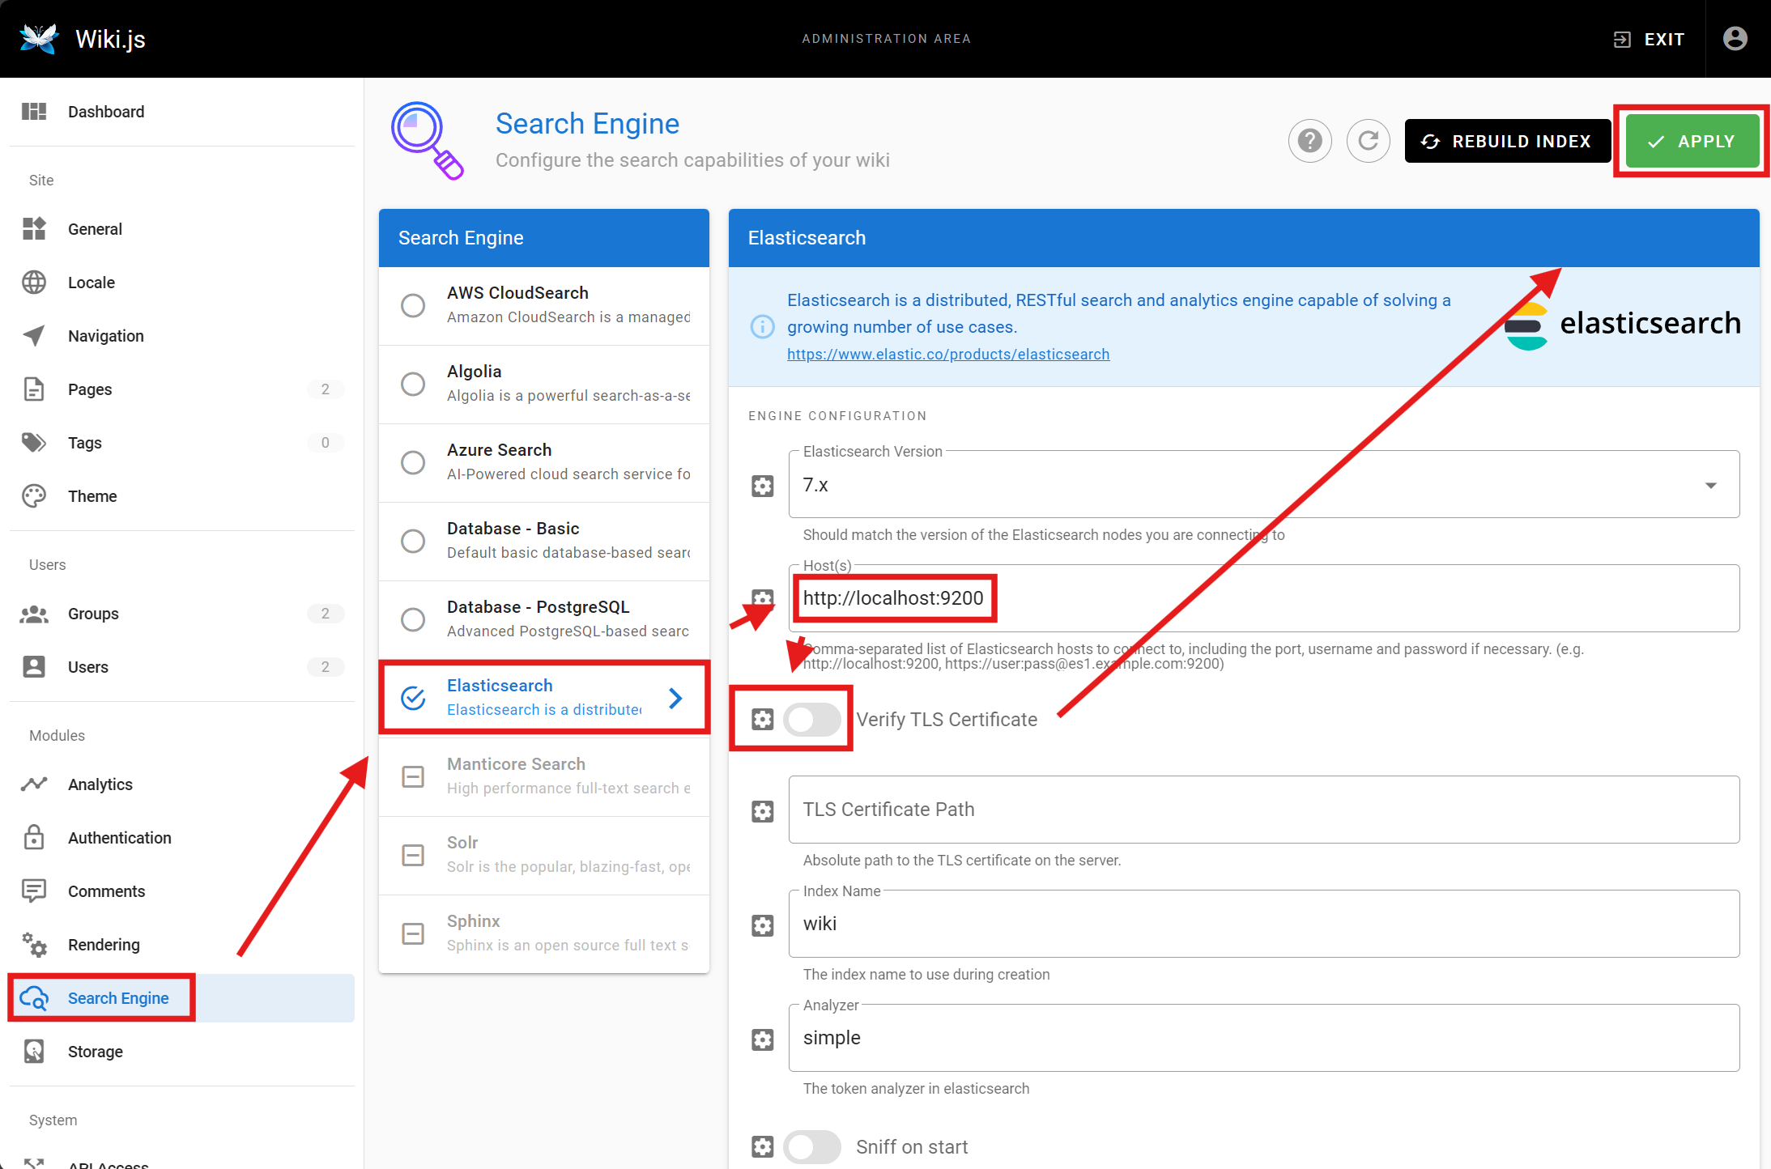Select Algolia search engine radio

pyautogui.click(x=413, y=384)
